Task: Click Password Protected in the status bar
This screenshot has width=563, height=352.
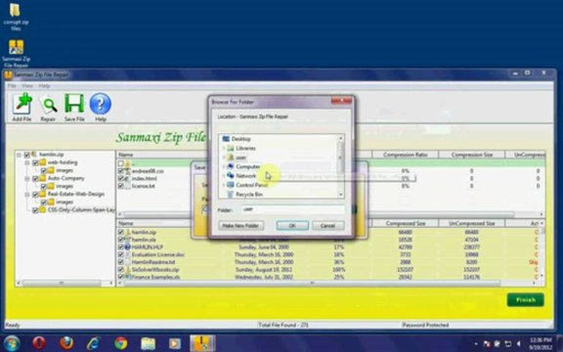Action: point(425,325)
